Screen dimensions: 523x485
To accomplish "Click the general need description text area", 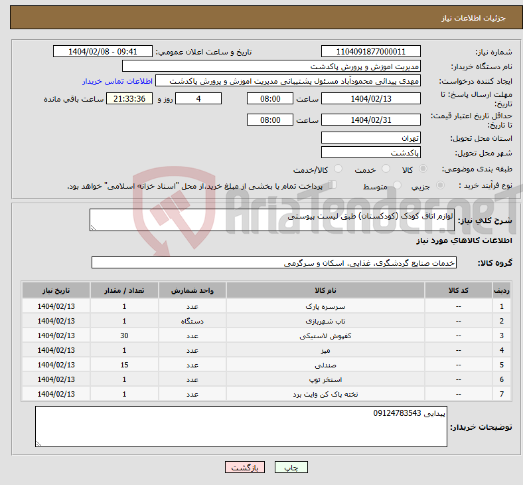I will (272, 220).
